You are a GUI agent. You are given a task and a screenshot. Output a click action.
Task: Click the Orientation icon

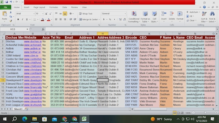pos(71,14)
